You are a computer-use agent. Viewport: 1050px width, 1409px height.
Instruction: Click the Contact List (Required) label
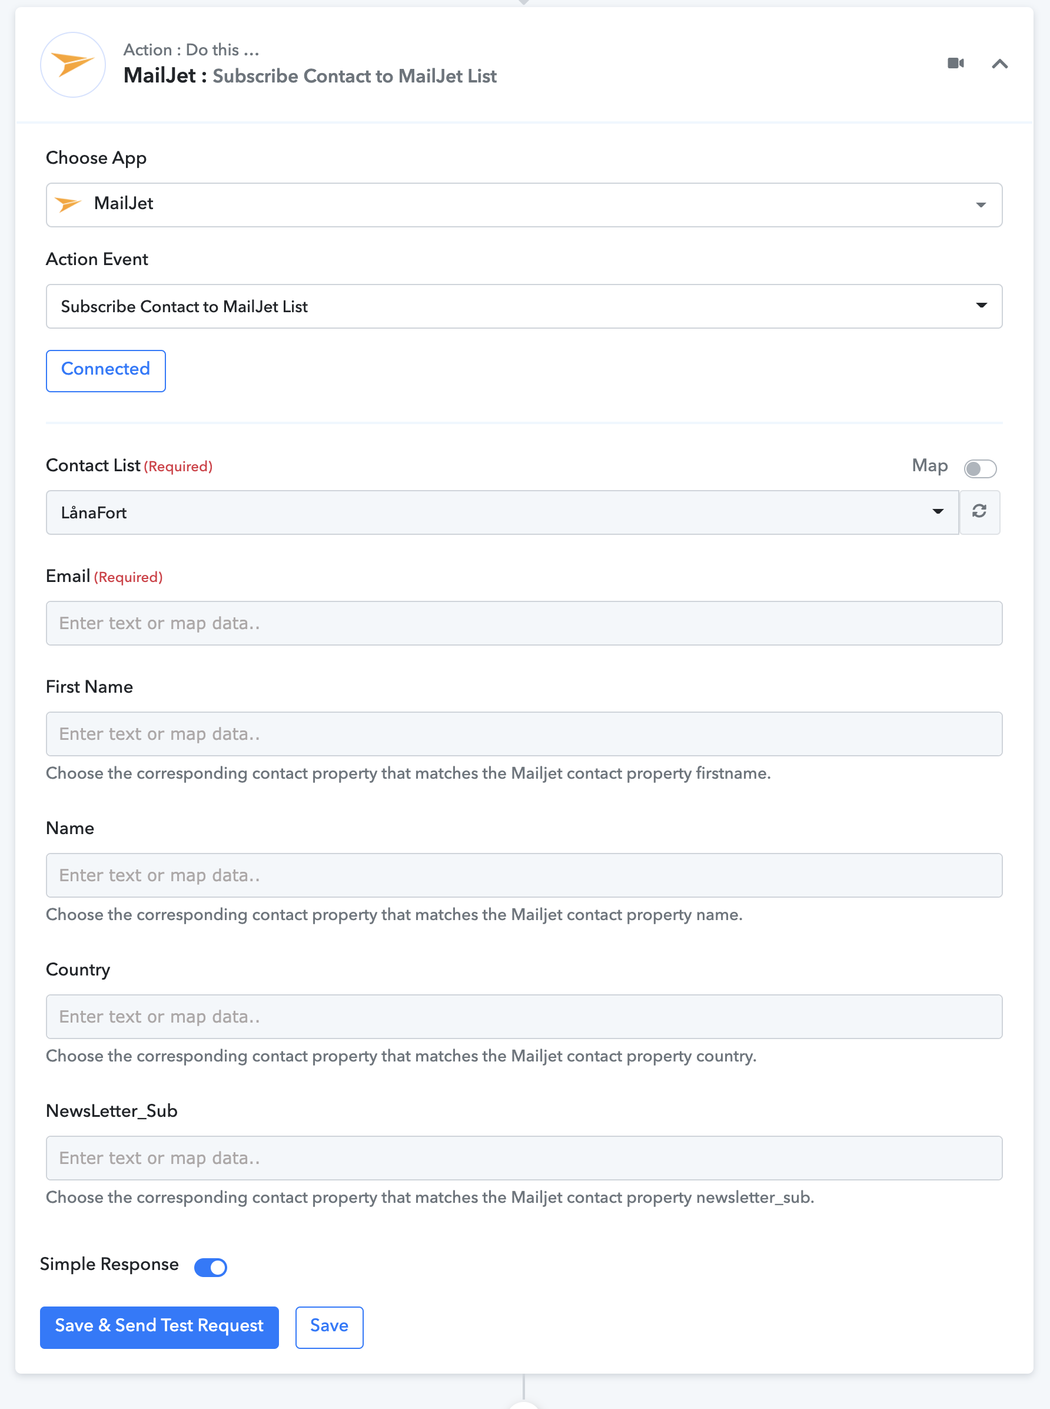(129, 465)
